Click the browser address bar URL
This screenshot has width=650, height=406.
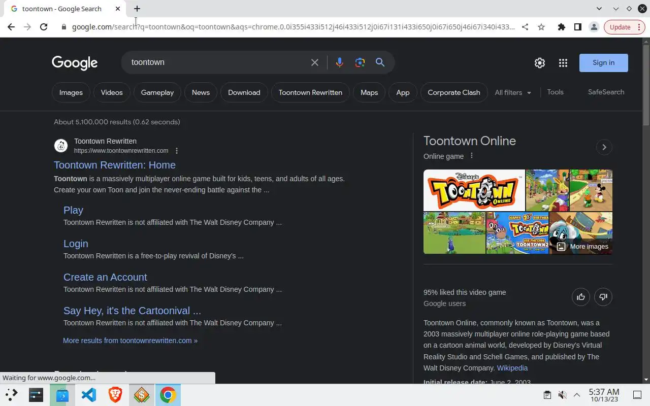pos(293,27)
